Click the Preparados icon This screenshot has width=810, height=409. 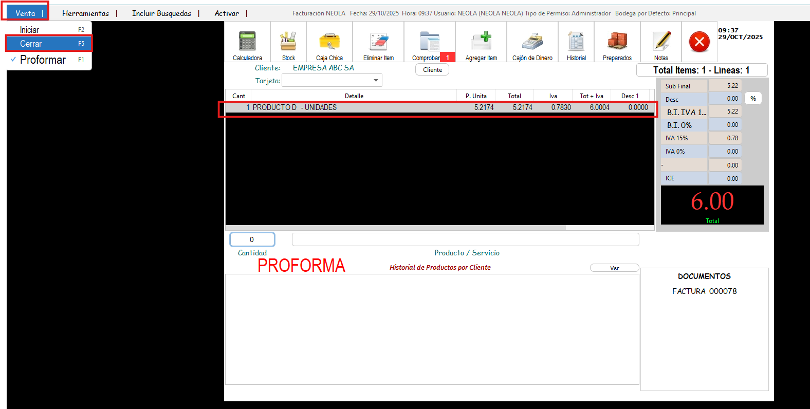pyautogui.click(x=617, y=42)
